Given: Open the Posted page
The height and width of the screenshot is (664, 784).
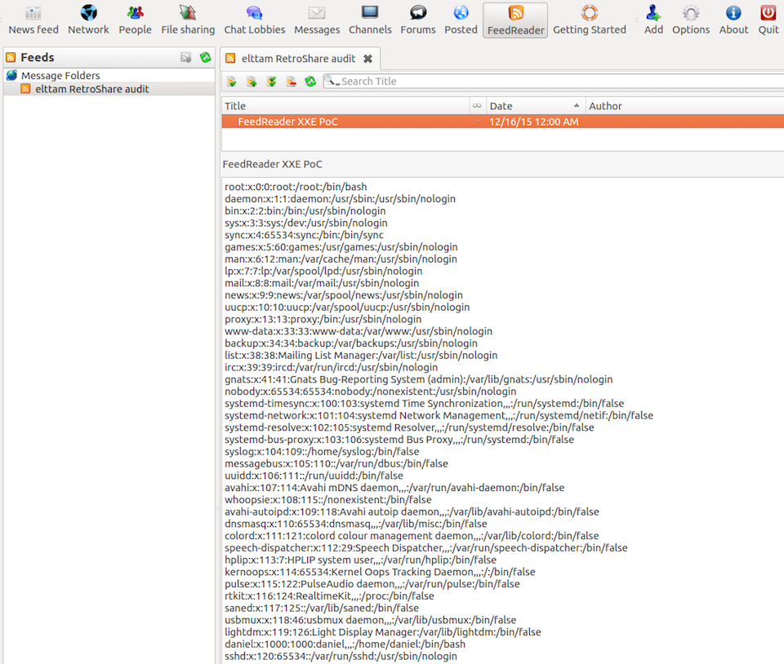Looking at the screenshot, I should (x=461, y=20).
